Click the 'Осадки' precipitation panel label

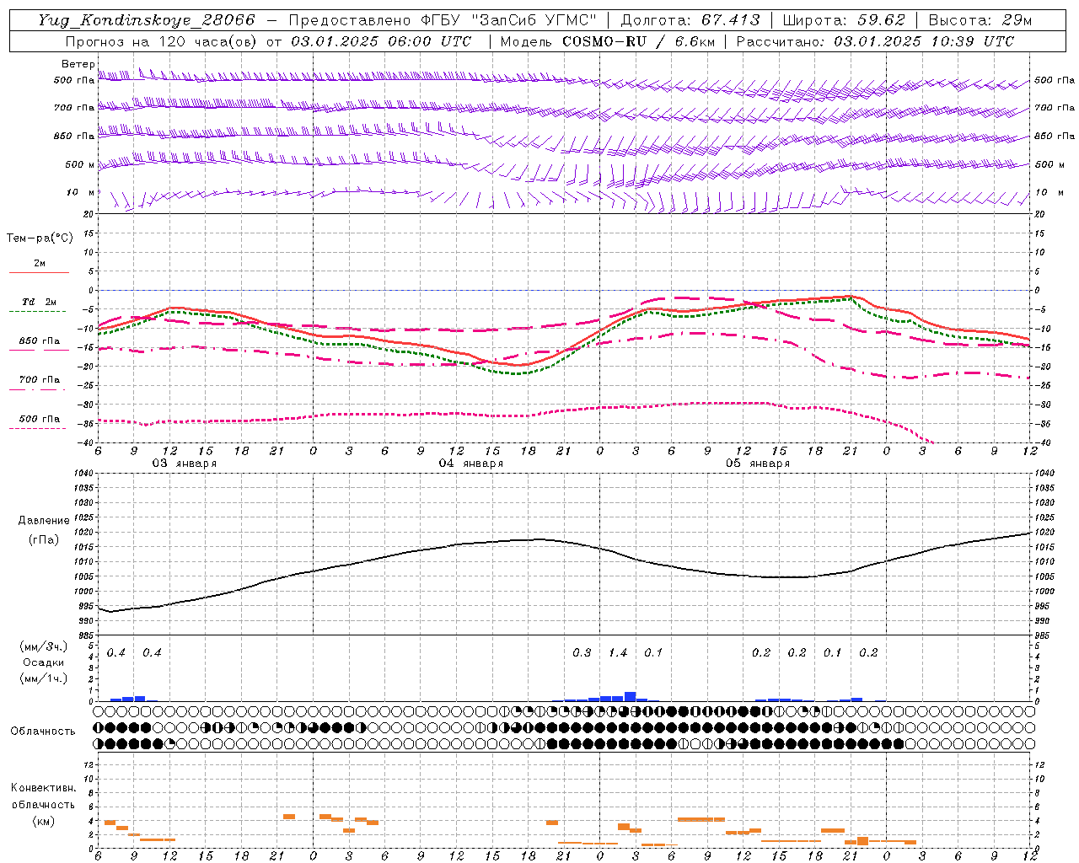tap(44, 662)
